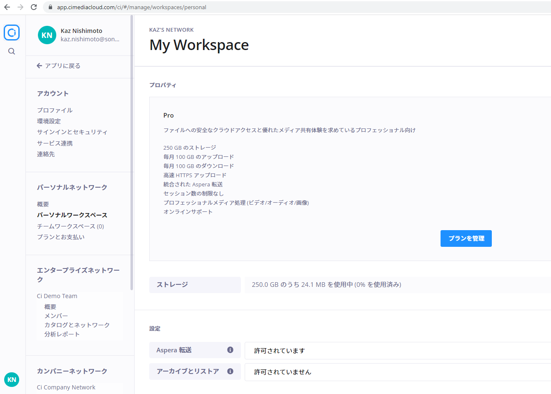Open 環境設定 page
Image resolution: width=551 pixels, height=394 pixels.
coord(49,121)
